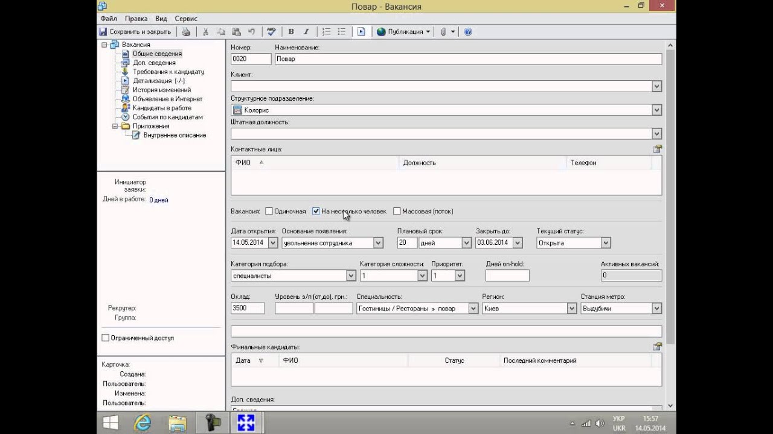
Task: Click the Должность column header
Action: [483, 163]
